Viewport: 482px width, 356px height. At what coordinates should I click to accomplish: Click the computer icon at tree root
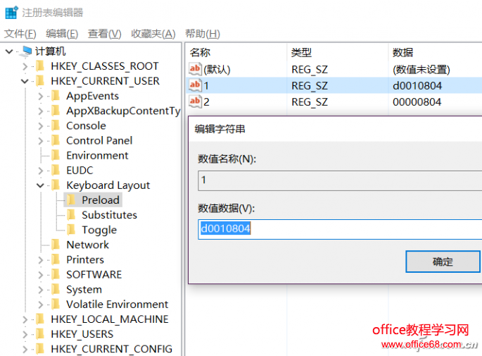(26, 51)
